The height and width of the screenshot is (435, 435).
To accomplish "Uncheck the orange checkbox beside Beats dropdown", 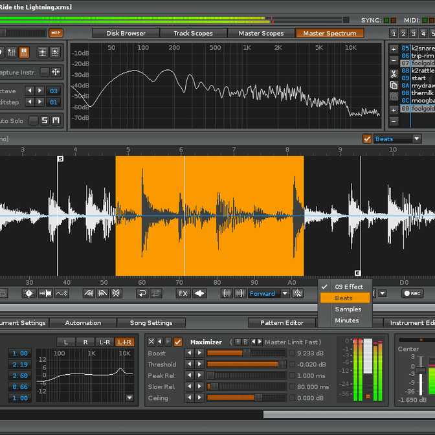I will pos(367,139).
